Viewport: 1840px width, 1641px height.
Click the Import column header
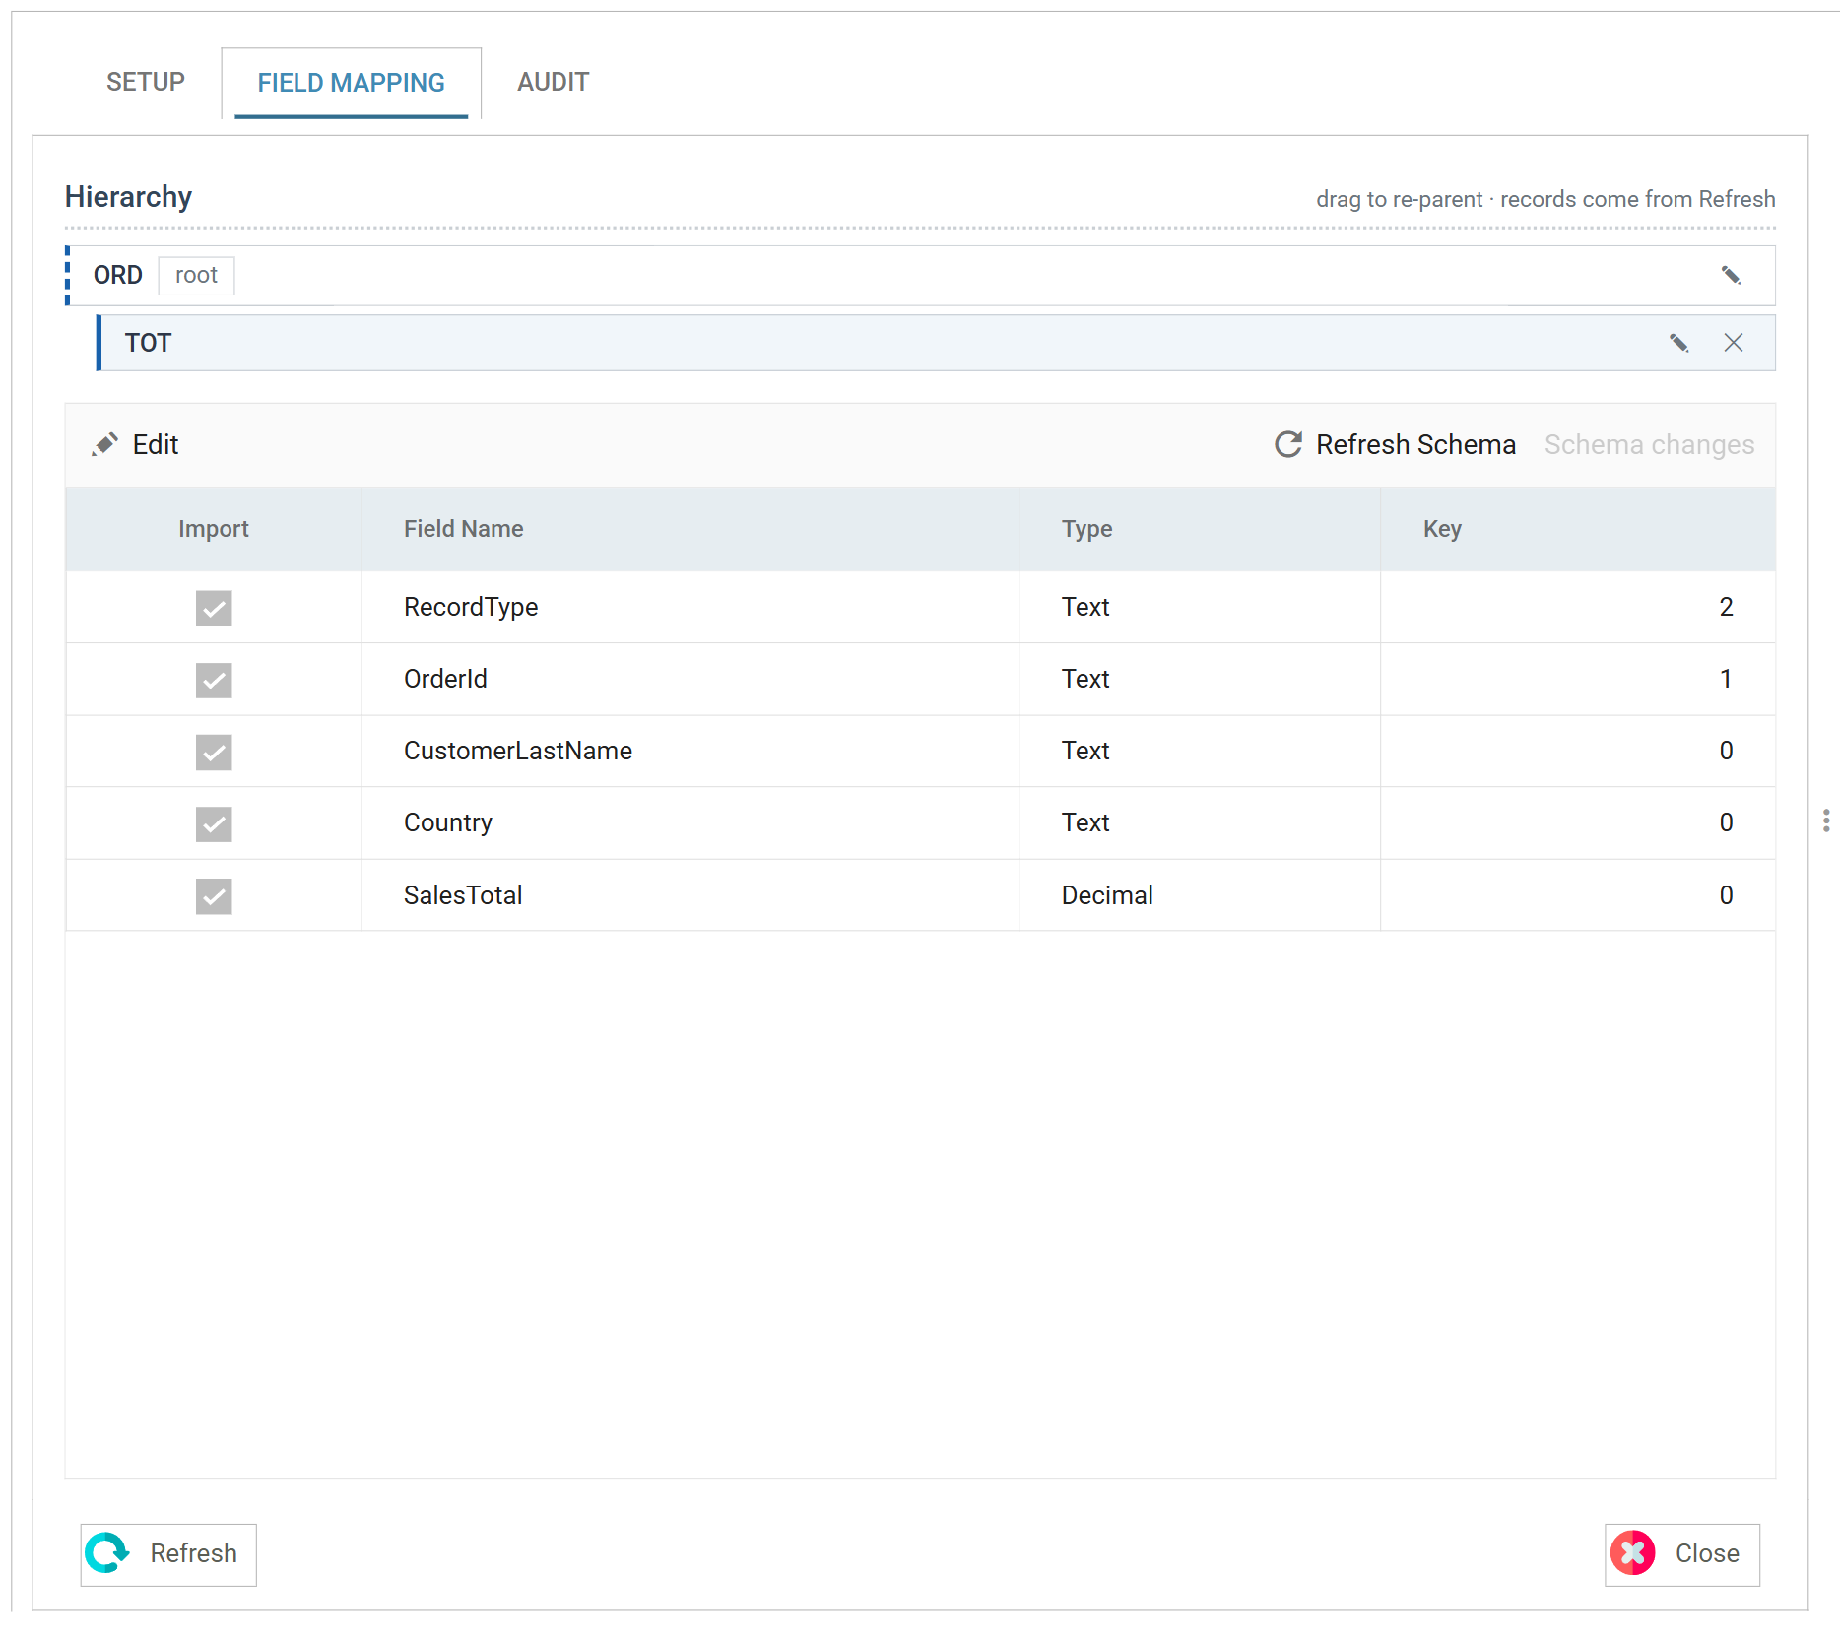[214, 529]
